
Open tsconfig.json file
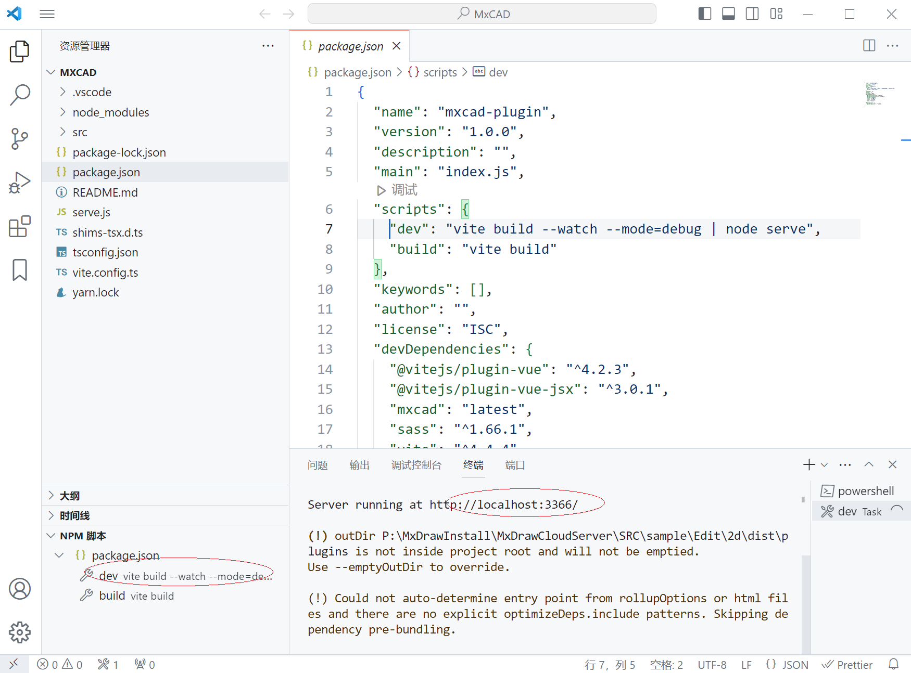pyautogui.click(x=165, y=252)
